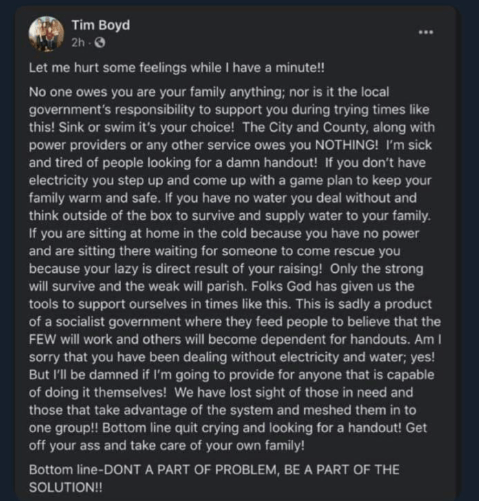Click the word "SOLUTION!!" at the post's end
Viewport: 479px width, 501px height.
(x=66, y=486)
